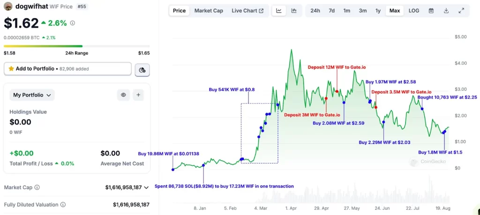480x215 pixels.
Task: Toggle LOG scale on the chart
Action: [x=414, y=11]
